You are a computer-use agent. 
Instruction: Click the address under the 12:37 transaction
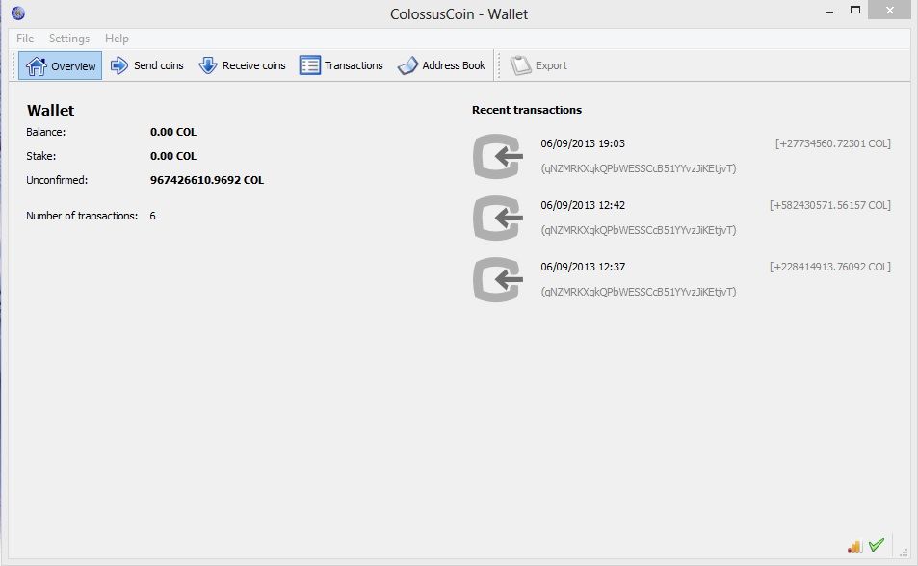(x=638, y=292)
